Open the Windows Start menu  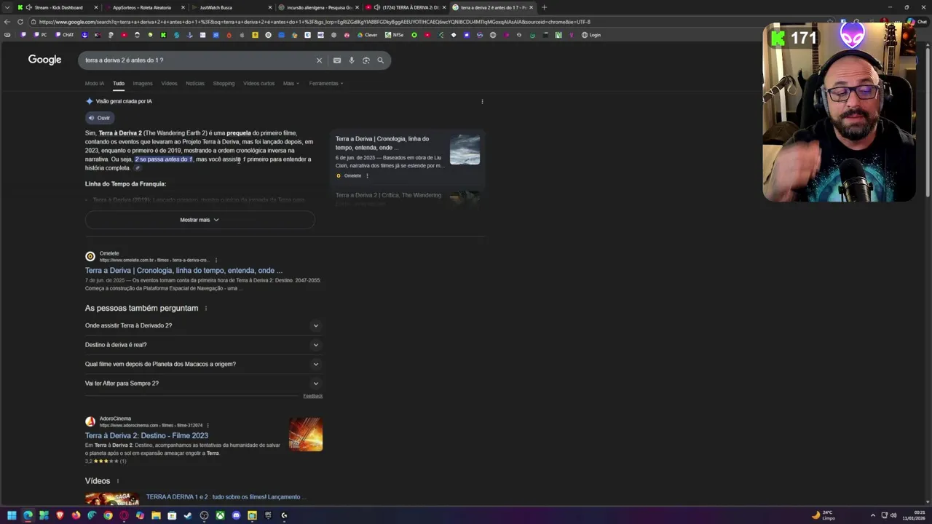tap(12, 515)
